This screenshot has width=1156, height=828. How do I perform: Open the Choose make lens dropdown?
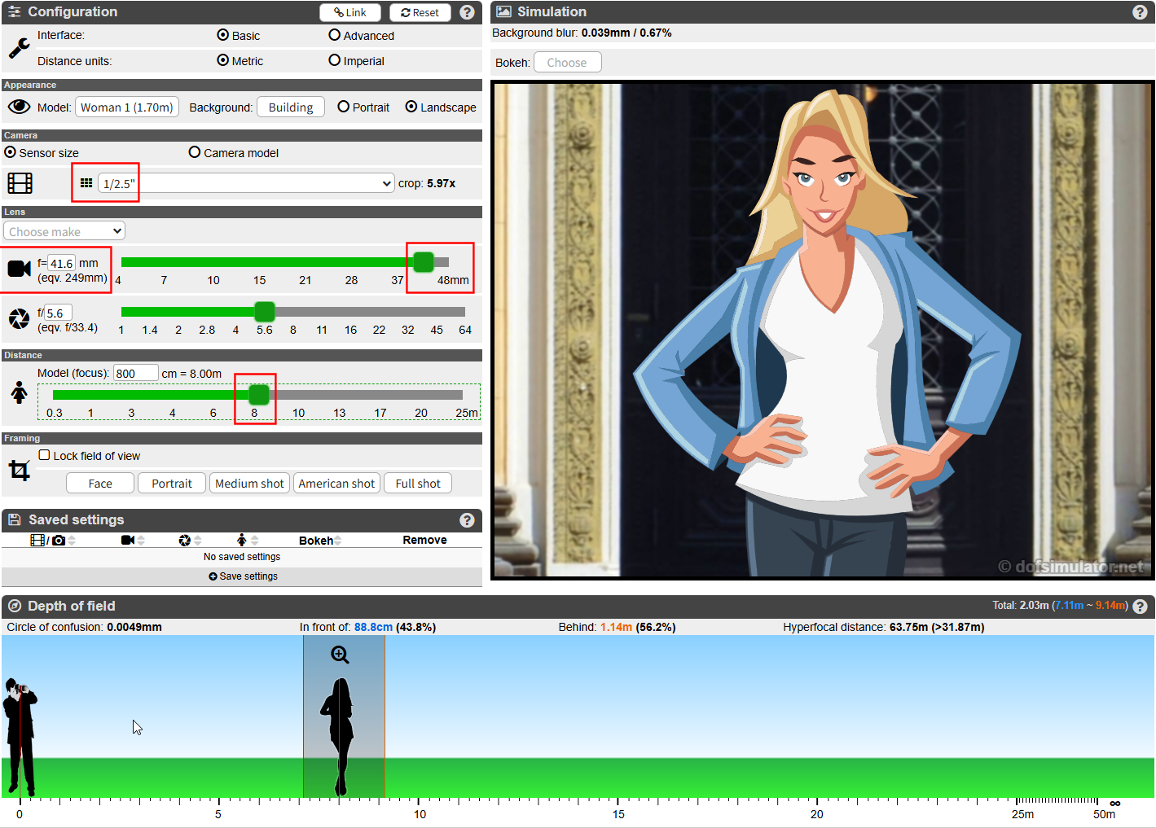(x=64, y=231)
